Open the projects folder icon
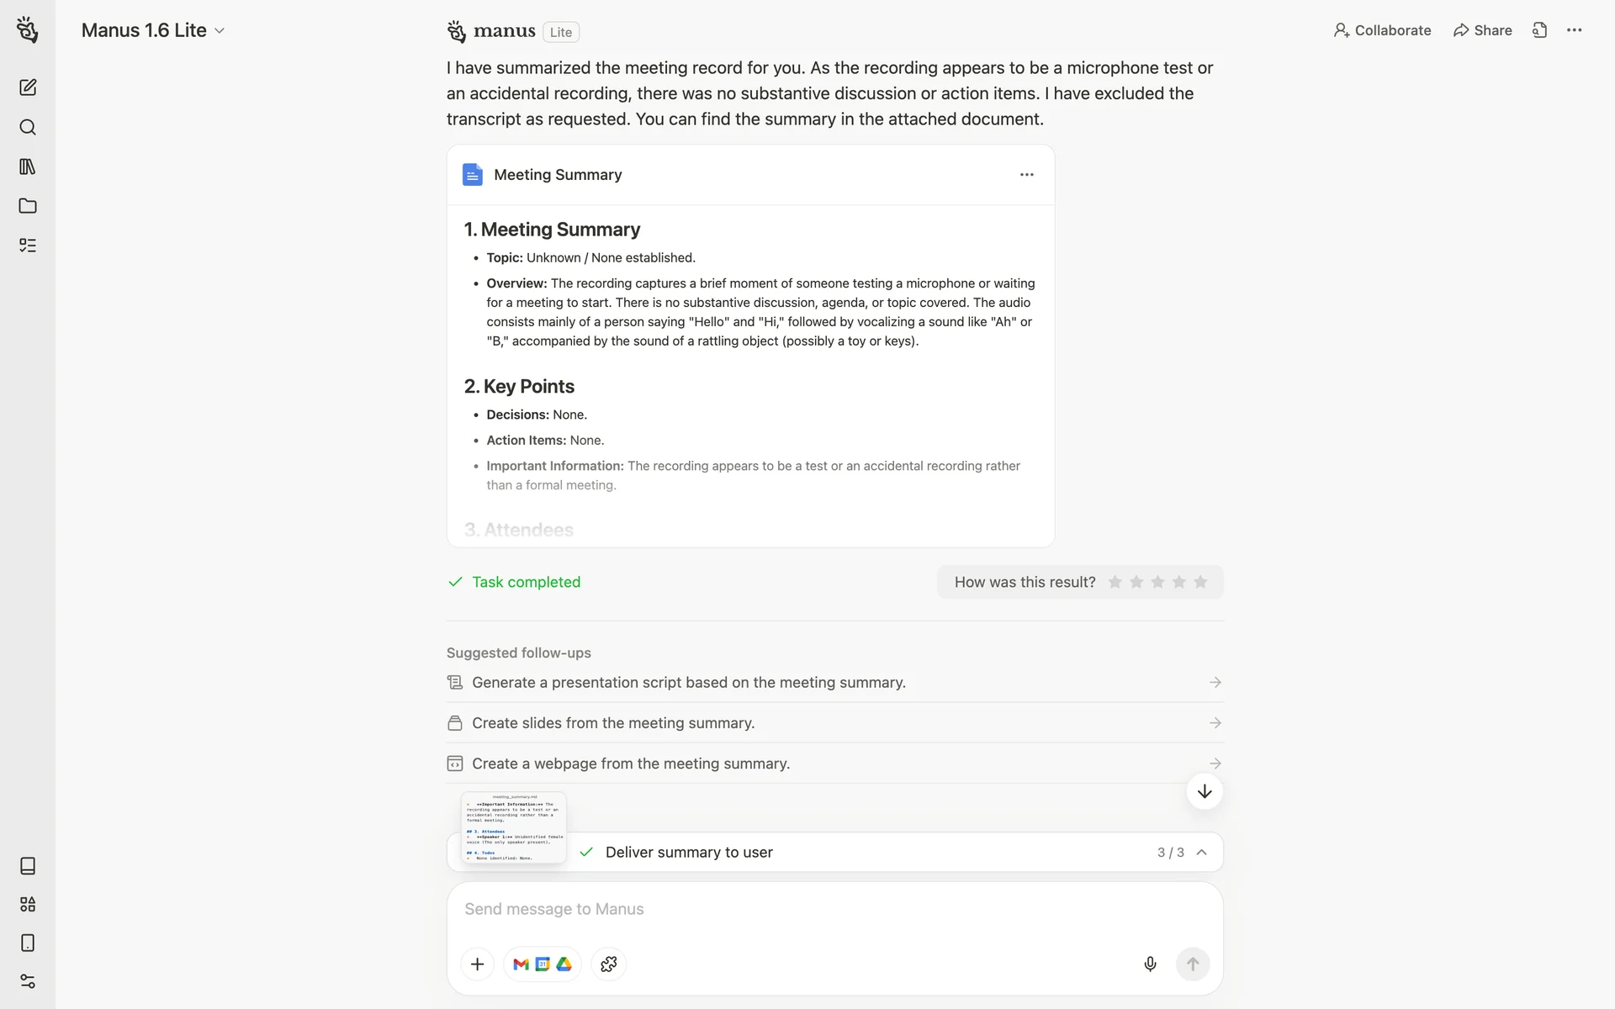 (28, 206)
